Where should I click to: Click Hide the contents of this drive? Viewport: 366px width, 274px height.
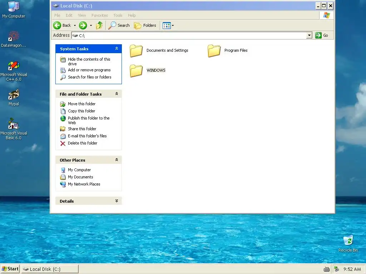89,61
